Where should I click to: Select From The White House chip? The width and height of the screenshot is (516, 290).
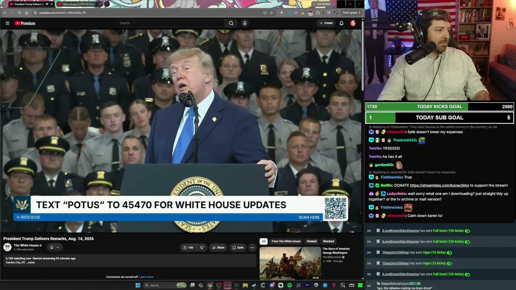pos(286,241)
